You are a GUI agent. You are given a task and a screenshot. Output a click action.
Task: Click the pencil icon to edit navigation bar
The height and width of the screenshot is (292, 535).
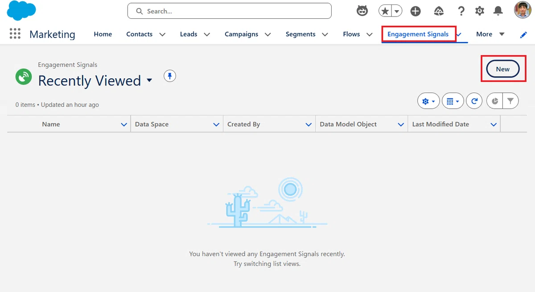[524, 35]
